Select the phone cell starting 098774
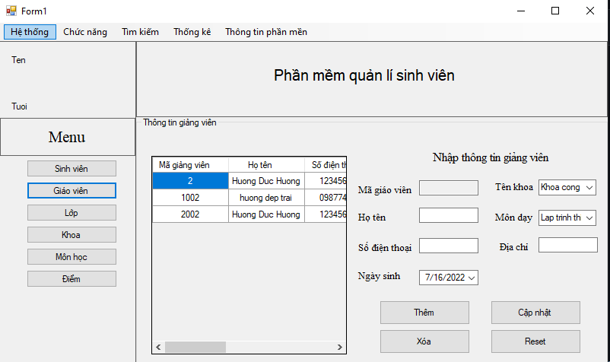This screenshot has height=362, width=610. coord(326,198)
